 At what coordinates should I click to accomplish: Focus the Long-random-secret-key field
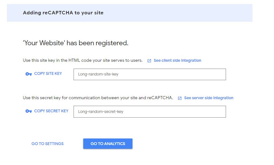(150, 112)
